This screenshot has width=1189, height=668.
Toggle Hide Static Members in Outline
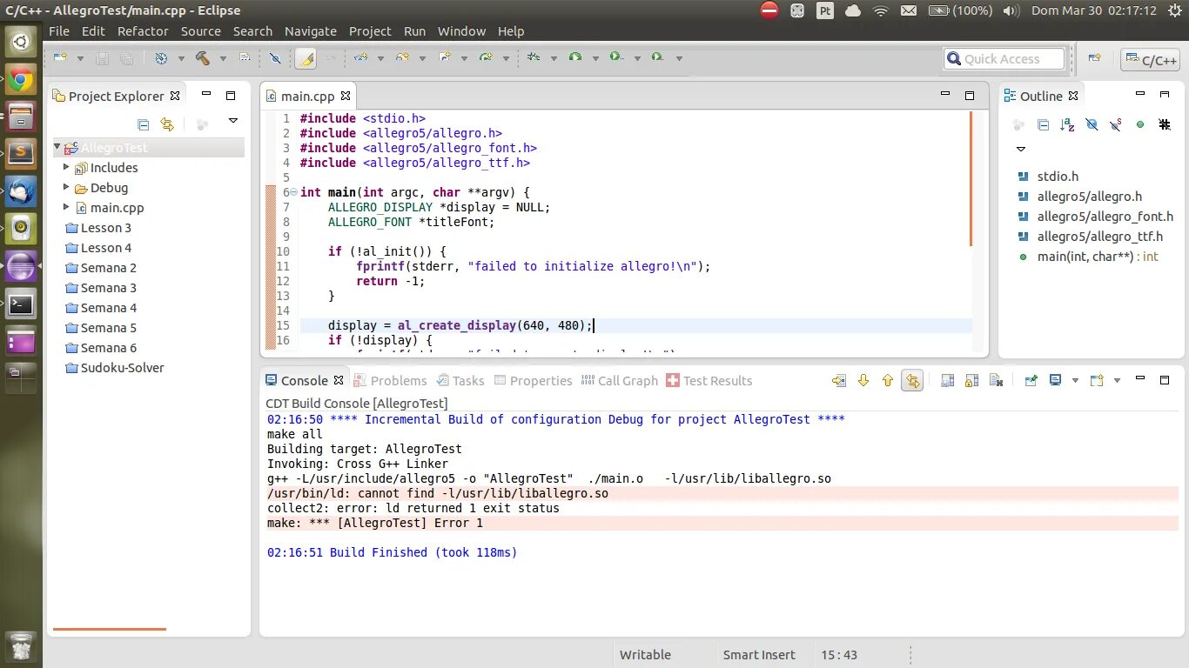coord(1116,124)
